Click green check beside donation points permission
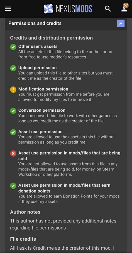The height and width of the screenshot is (253, 132). pyautogui.click(x=13, y=186)
